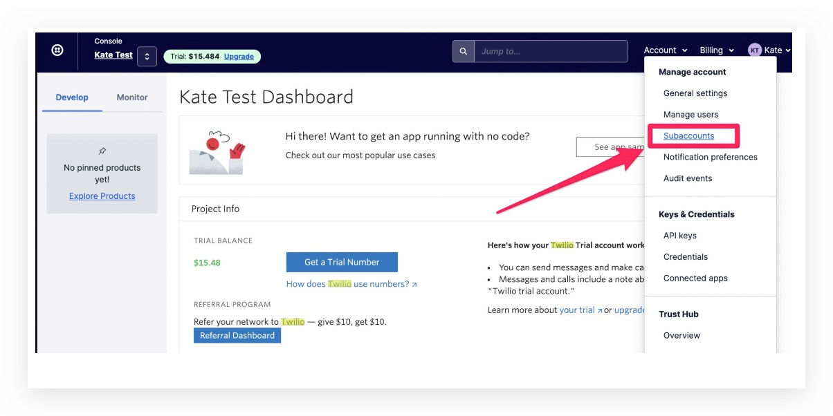Open How does Twilio use numbers link
833x416 pixels.
pos(351,284)
